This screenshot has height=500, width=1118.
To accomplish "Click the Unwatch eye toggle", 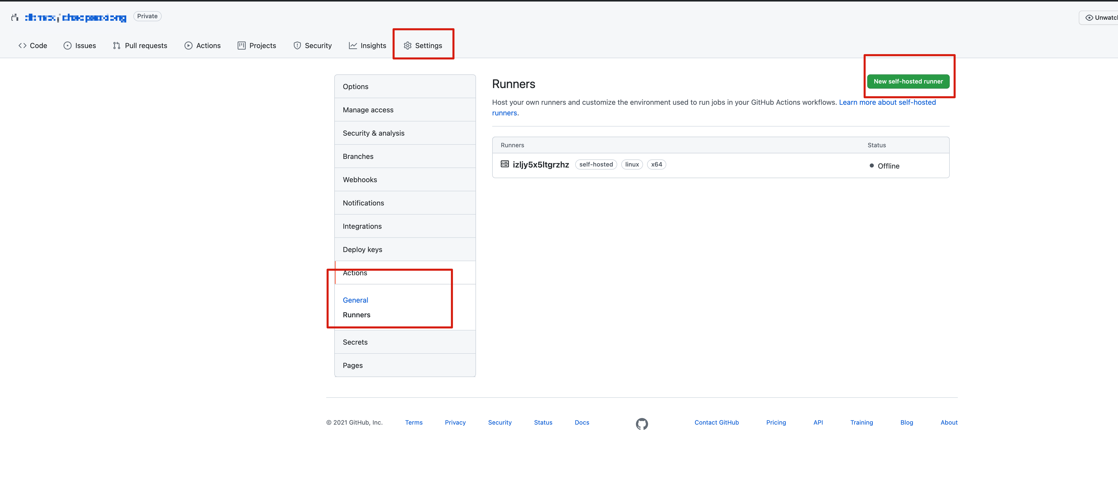I will [x=1090, y=17].
